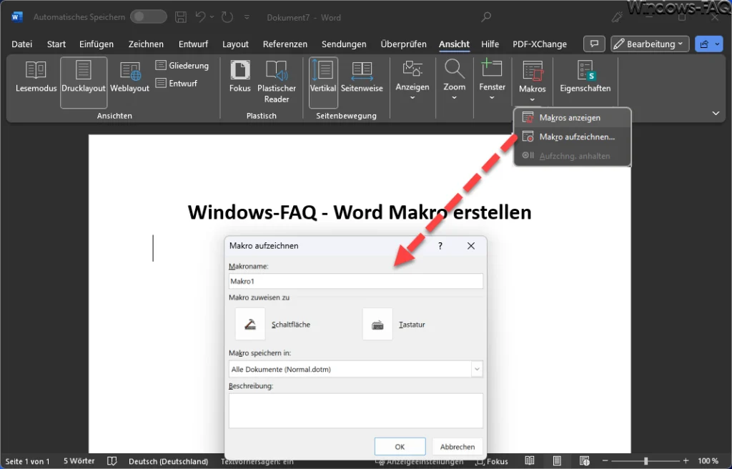Click the undo arrow icon

point(200,17)
